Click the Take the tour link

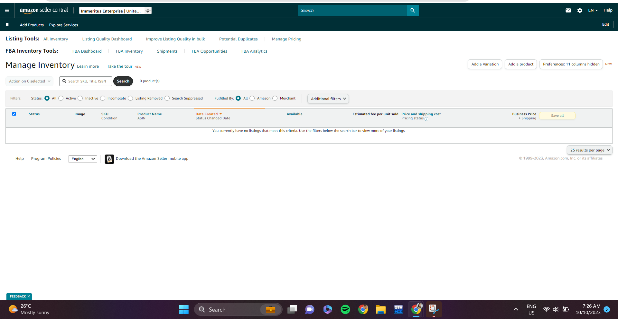pyautogui.click(x=119, y=66)
